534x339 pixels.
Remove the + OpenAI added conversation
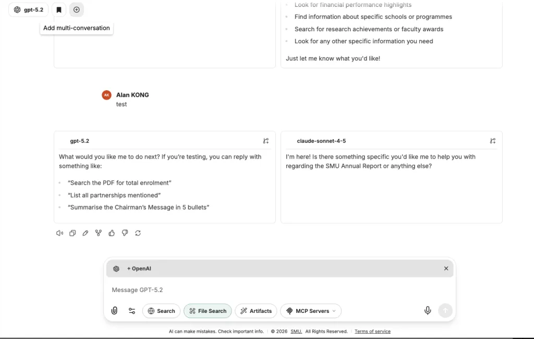446,269
